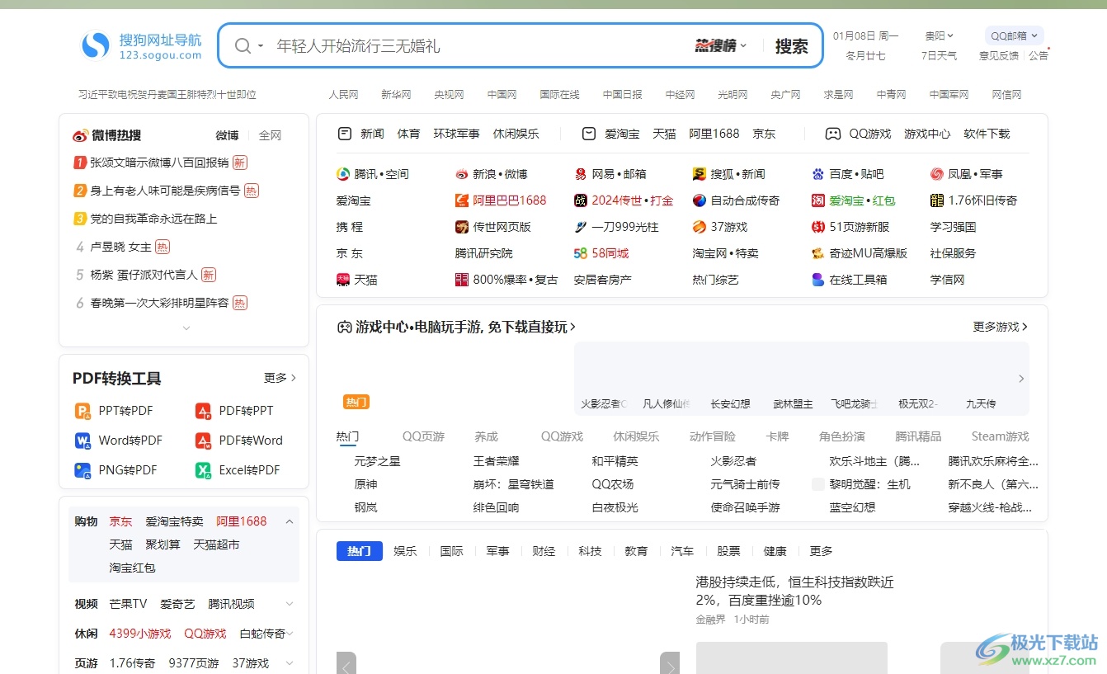Image resolution: width=1107 pixels, height=674 pixels.
Task: Click the Weibo hot search logo icon
Action: (80, 135)
